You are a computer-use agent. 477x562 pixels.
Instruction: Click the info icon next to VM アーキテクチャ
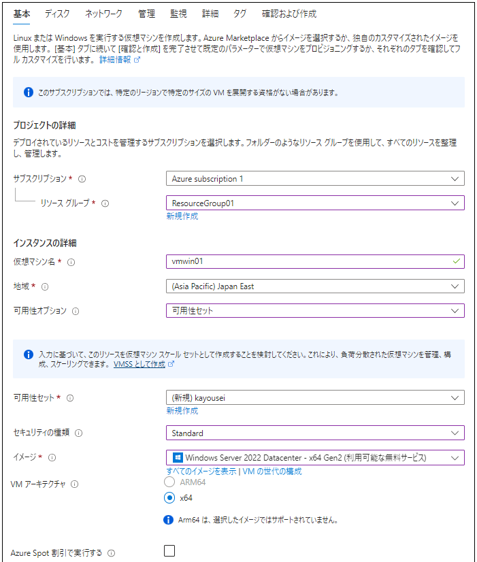click(75, 484)
